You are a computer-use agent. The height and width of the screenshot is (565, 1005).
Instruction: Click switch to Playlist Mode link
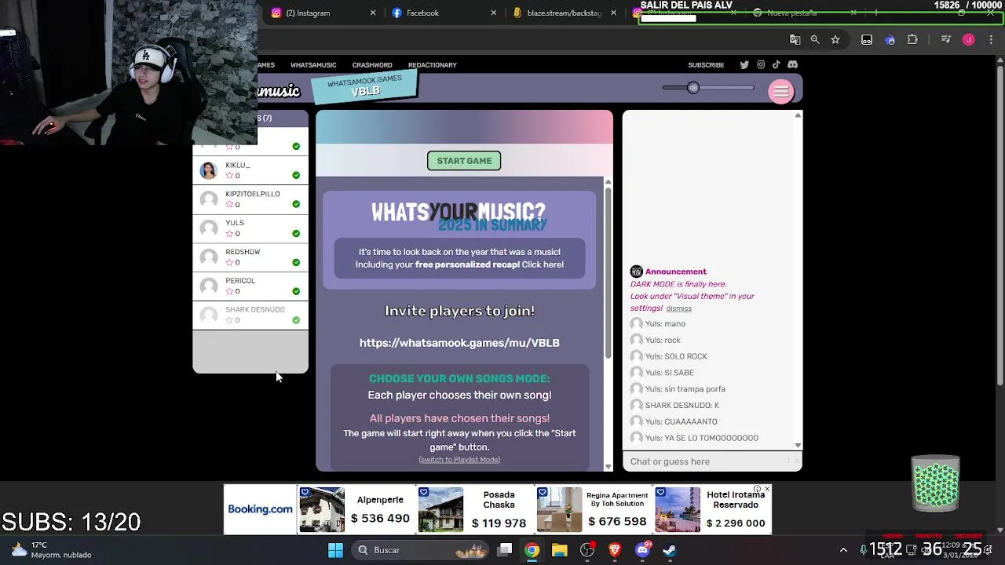(x=459, y=460)
